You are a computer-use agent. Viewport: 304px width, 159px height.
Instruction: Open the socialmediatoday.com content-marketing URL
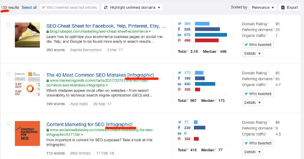pyautogui.click(x=100, y=132)
